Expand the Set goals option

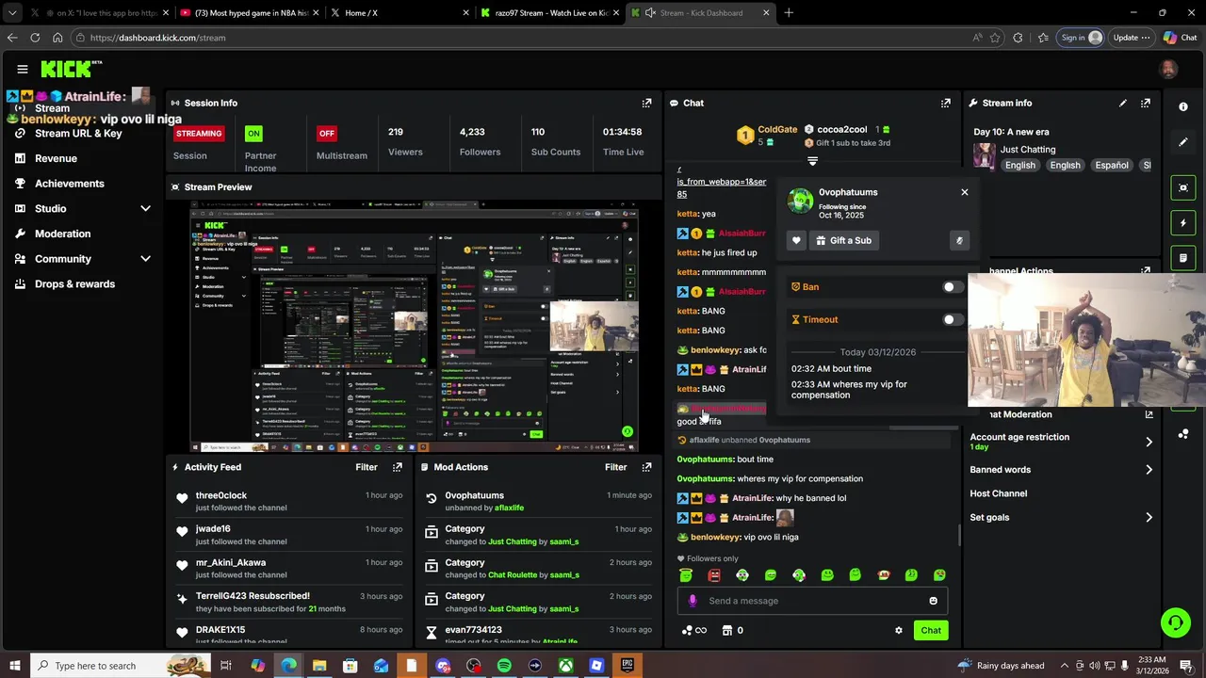coord(1062,517)
